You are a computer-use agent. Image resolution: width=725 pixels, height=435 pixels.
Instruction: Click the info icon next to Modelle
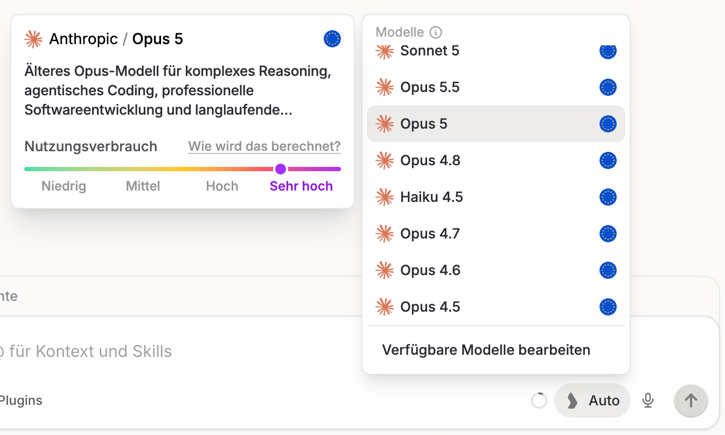coord(436,32)
